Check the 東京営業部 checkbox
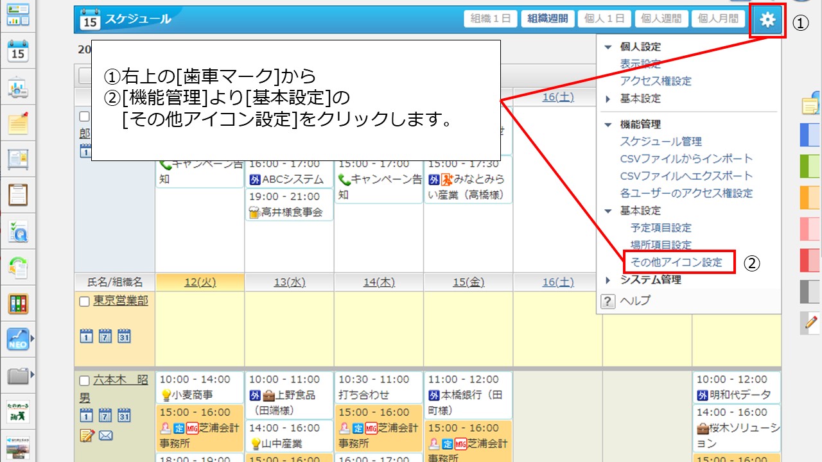The image size is (822, 462). [84, 302]
